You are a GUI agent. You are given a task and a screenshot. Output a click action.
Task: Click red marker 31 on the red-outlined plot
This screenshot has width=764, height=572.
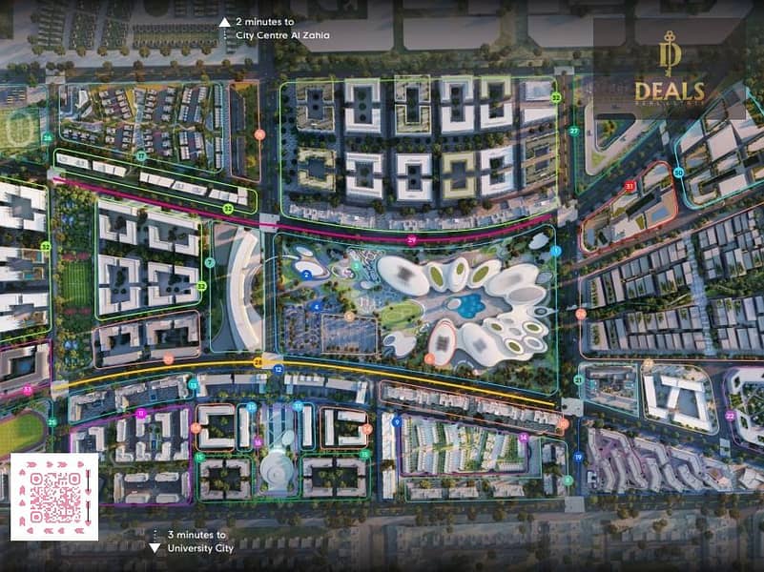pyautogui.click(x=629, y=186)
